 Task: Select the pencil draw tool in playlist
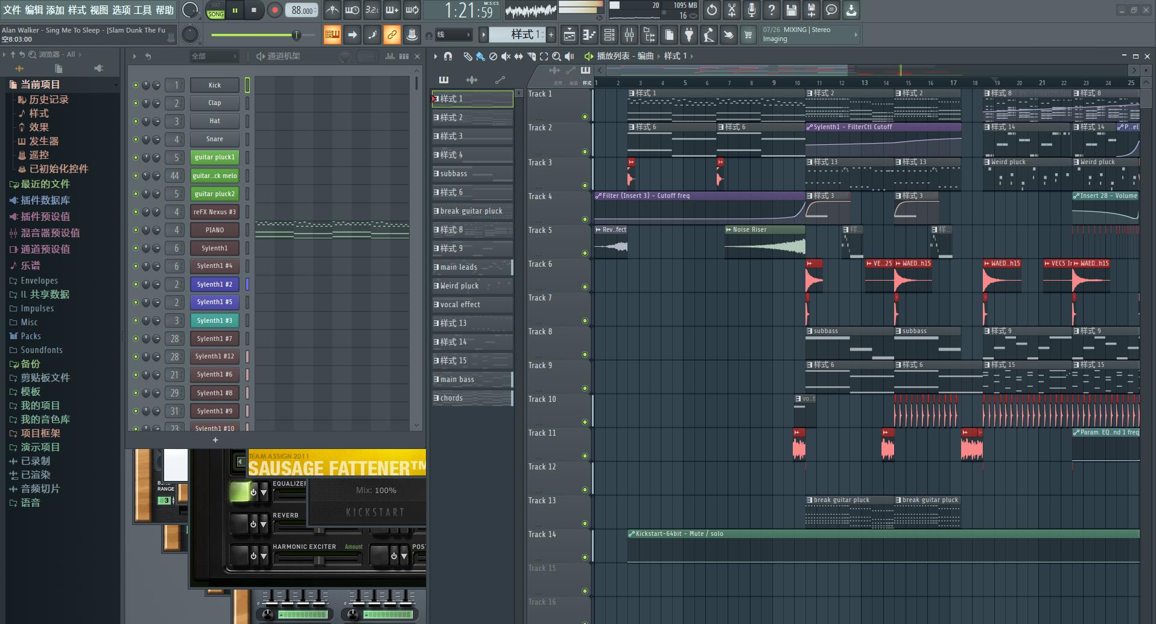pos(468,56)
